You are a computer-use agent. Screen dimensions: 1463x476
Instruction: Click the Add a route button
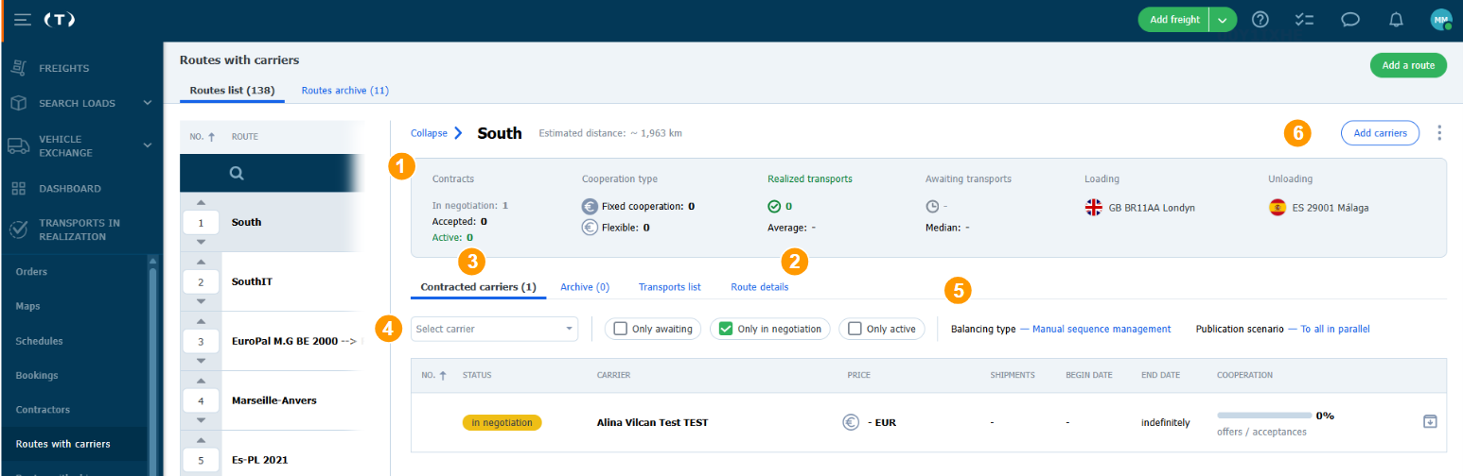(x=1408, y=65)
